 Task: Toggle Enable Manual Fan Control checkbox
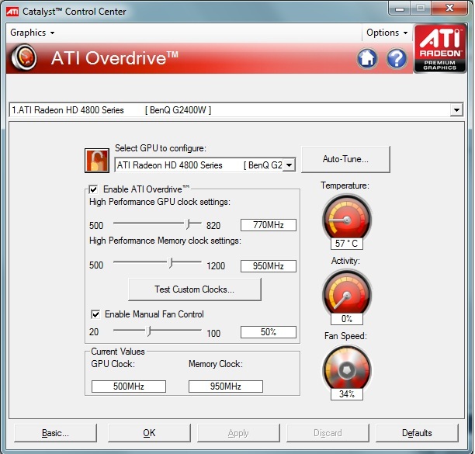(x=95, y=314)
